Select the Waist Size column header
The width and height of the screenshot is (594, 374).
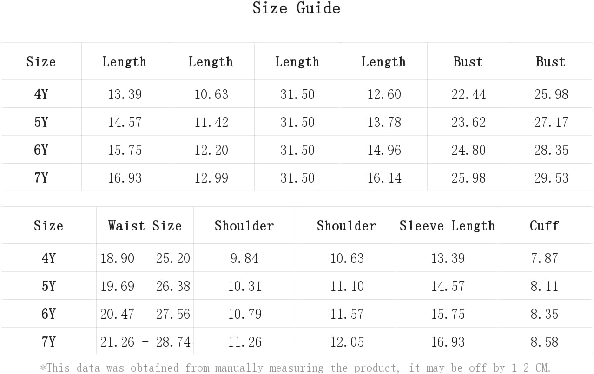coord(145,226)
